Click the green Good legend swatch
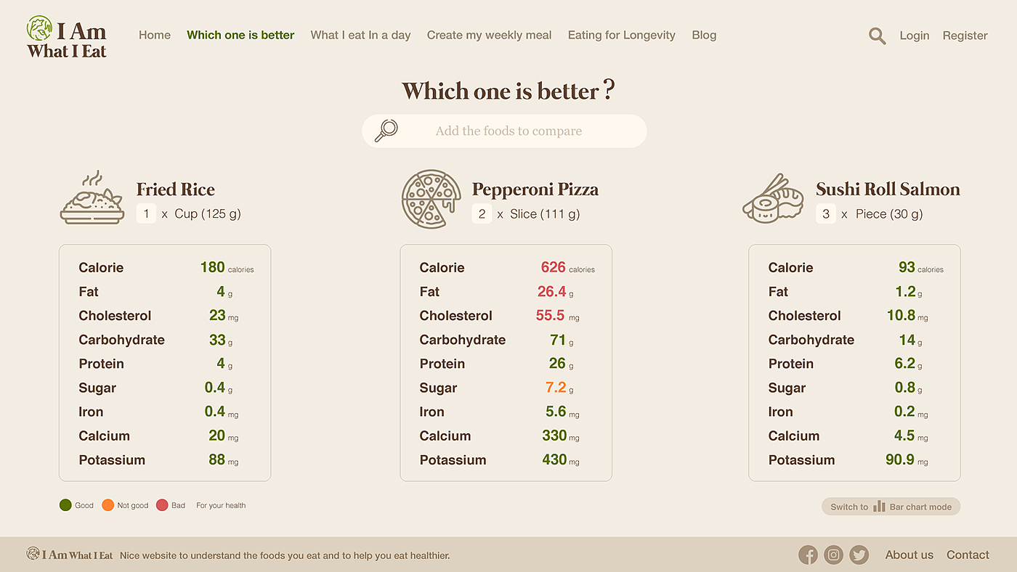1017x572 pixels. point(65,505)
